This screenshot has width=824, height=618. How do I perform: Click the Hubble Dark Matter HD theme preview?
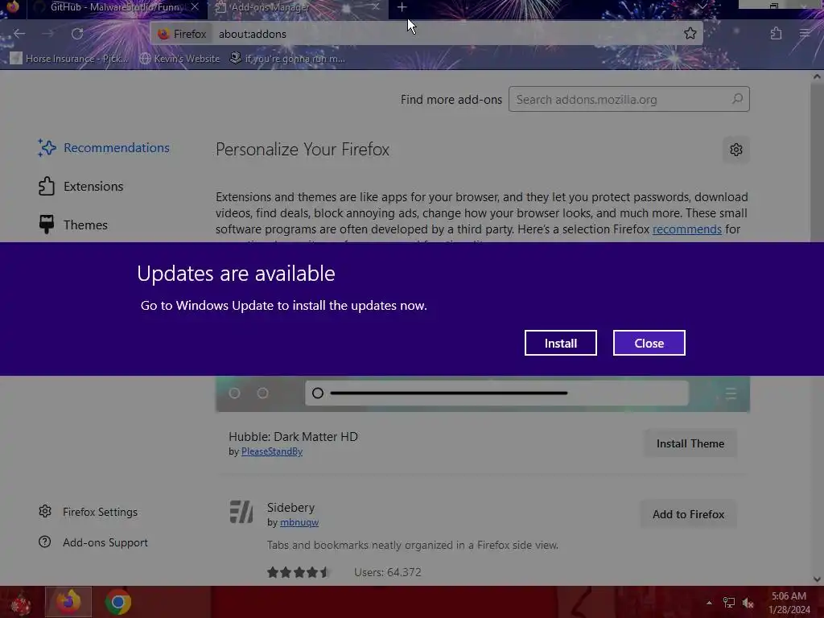click(483, 393)
